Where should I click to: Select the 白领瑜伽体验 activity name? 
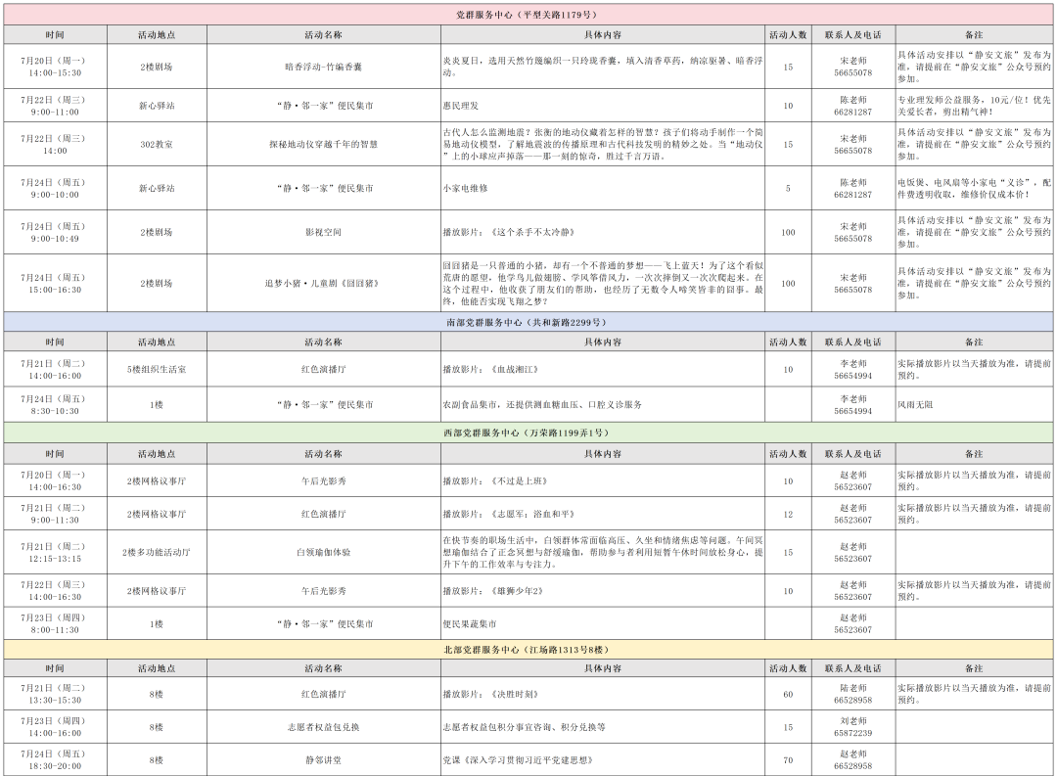click(x=324, y=552)
